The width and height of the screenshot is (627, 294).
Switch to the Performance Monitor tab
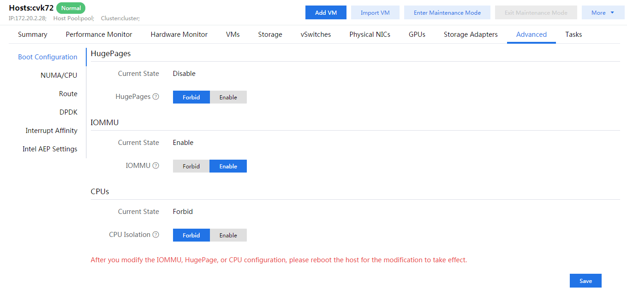(x=99, y=35)
